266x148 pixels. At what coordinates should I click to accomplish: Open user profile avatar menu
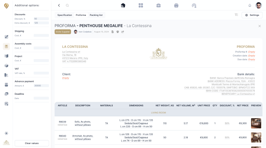pyautogui.click(x=258, y=5)
